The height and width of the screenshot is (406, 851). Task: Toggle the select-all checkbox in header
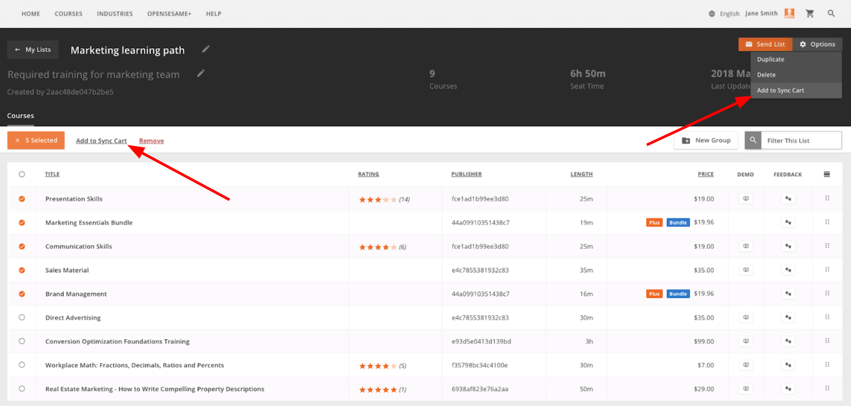click(x=22, y=174)
